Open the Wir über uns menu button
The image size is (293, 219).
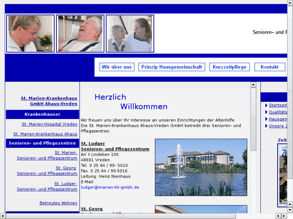[117, 67]
